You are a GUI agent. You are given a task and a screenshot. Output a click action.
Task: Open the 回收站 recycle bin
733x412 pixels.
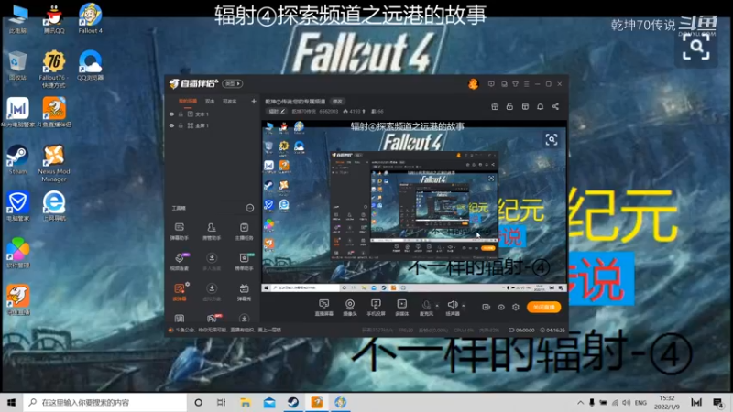(x=17, y=65)
